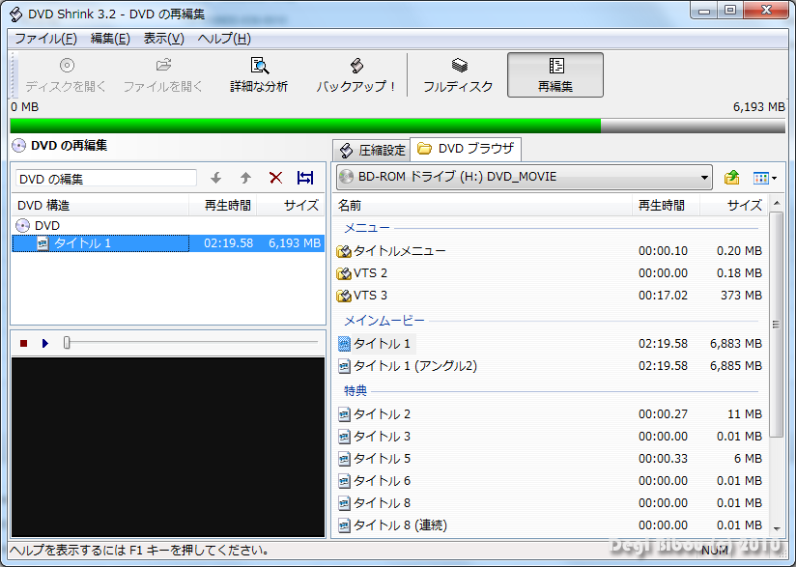Click the move down arrow icon
Image resolution: width=796 pixels, height=567 pixels.
pyautogui.click(x=215, y=178)
